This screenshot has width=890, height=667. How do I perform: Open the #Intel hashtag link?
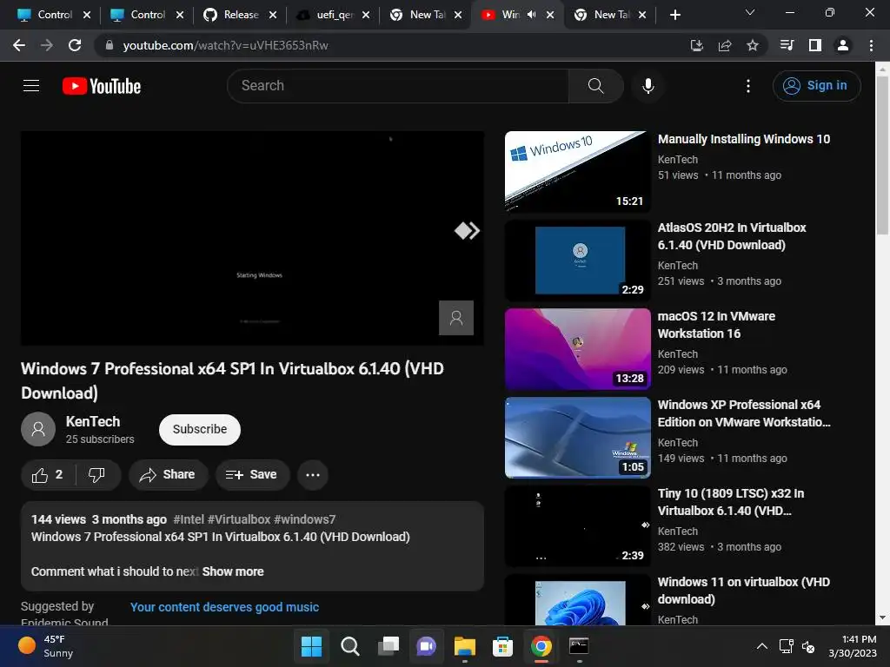point(189,519)
